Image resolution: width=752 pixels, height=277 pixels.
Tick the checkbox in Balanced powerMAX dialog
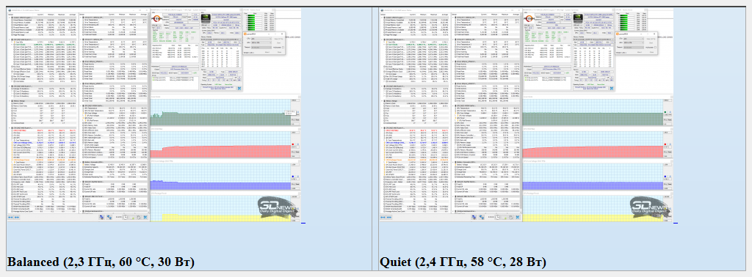(283, 48)
